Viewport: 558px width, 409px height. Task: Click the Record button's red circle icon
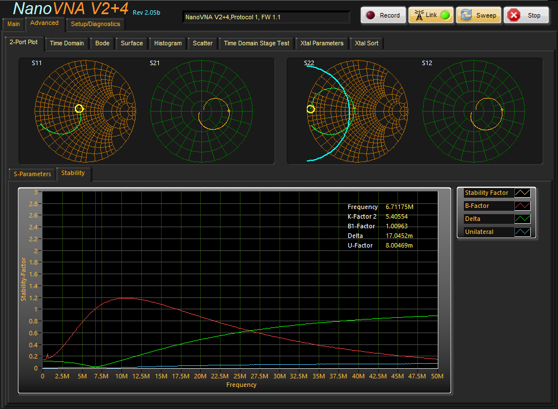click(370, 15)
